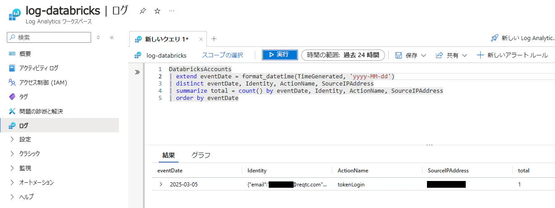Add a new query tab with plus

[214, 39]
